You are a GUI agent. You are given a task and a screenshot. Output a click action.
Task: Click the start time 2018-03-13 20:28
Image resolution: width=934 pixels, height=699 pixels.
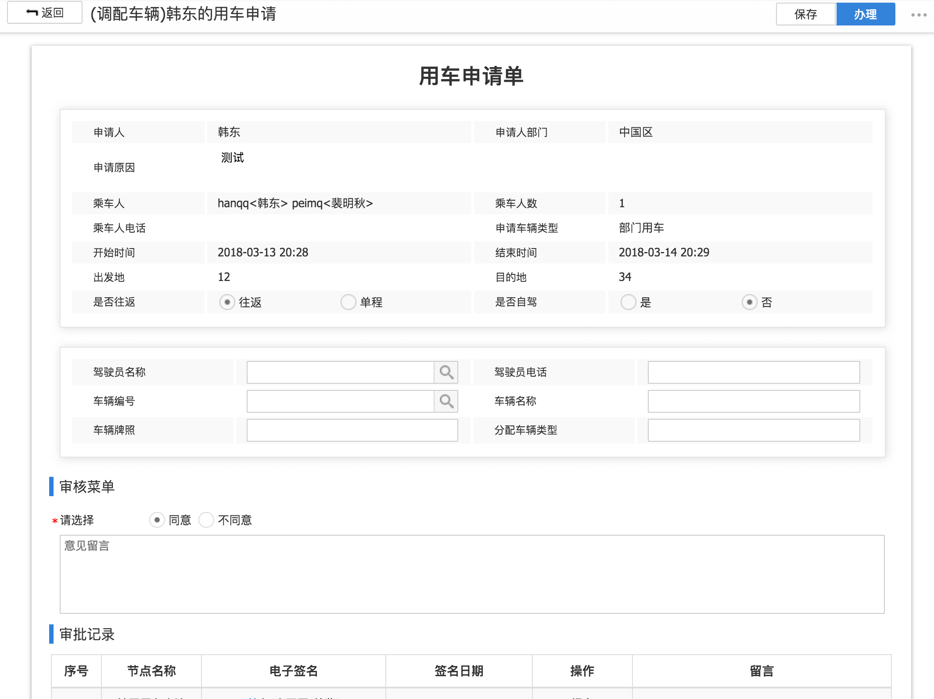coord(263,252)
